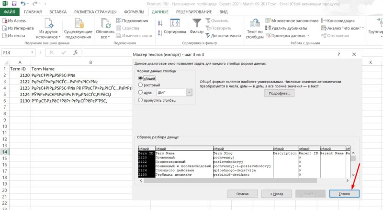Click cell with value 2120

click(20, 75)
